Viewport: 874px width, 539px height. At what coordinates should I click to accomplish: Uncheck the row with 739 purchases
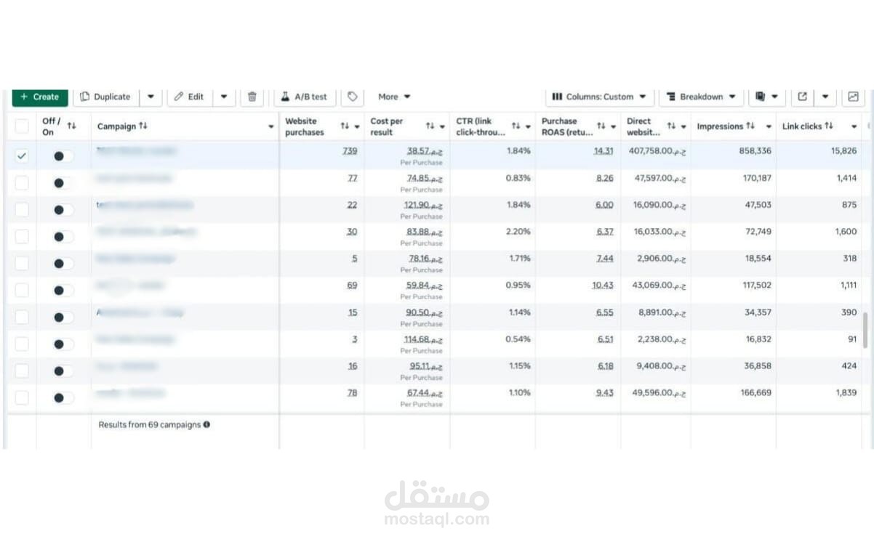(x=22, y=155)
